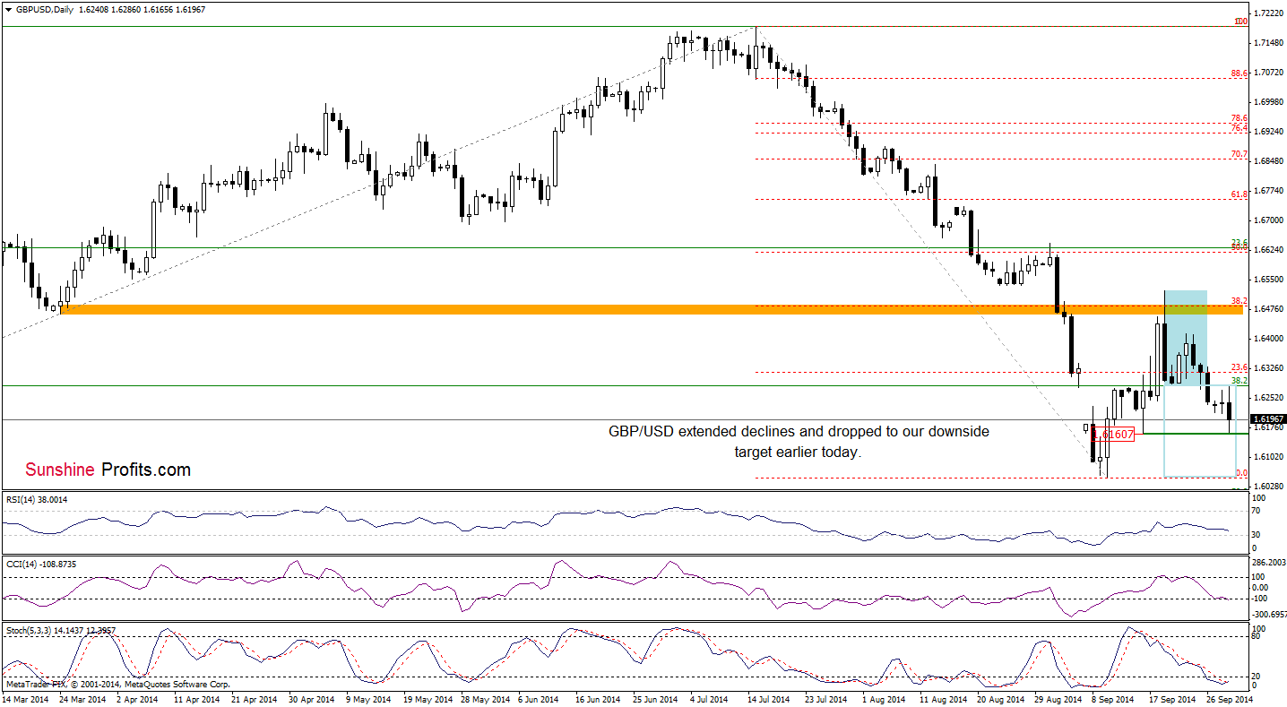The width and height of the screenshot is (1287, 707).
Task: Click the Stoch(5,3,3) indicator label
Action: pyautogui.click(x=59, y=631)
